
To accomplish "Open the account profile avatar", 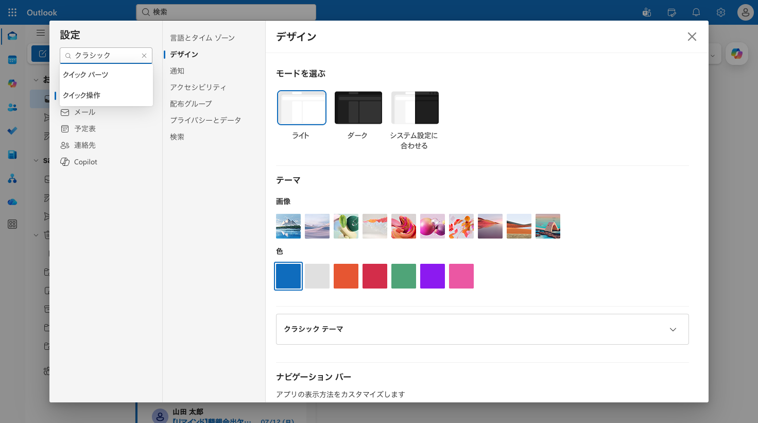I will tap(746, 12).
